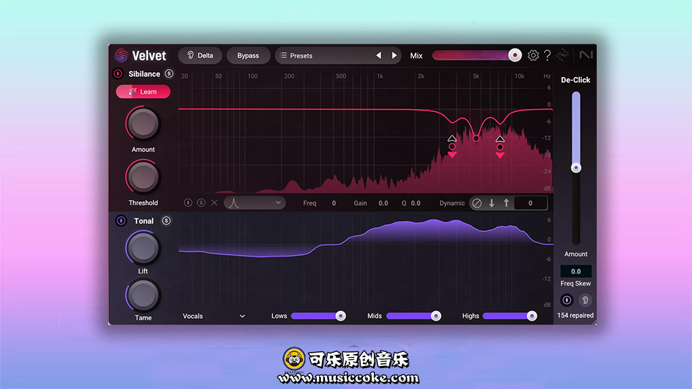Click left band upper triangle handle

tap(452, 138)
